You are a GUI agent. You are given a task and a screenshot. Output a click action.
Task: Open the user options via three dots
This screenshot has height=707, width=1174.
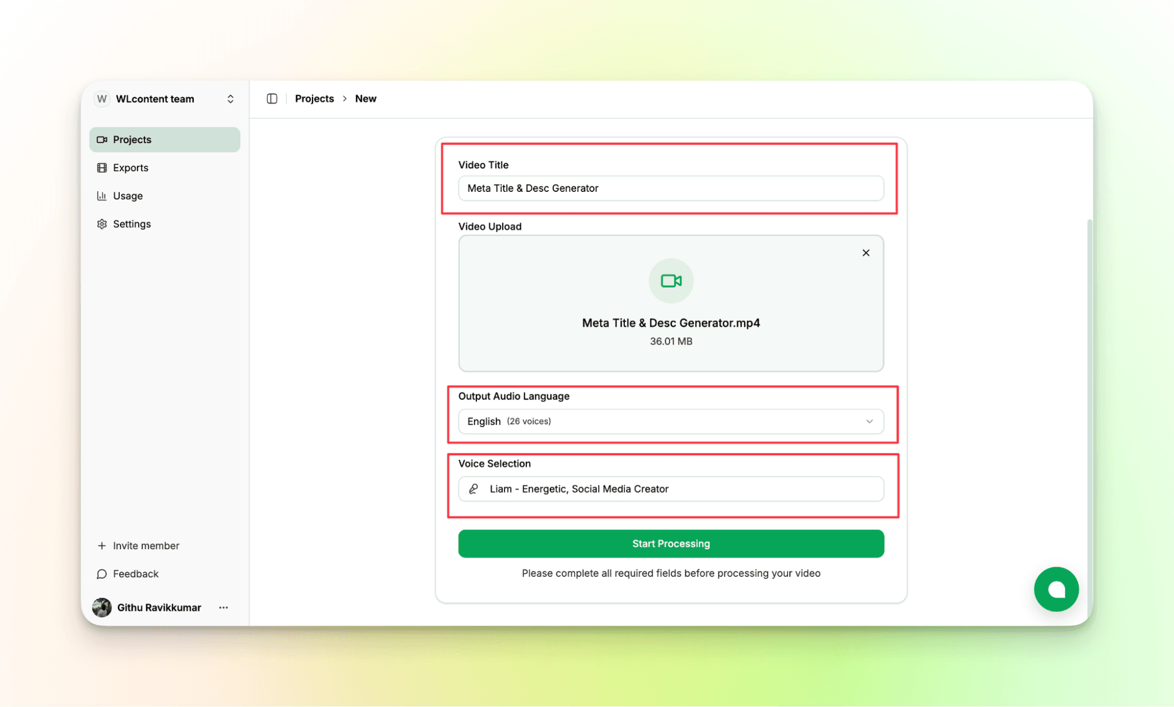pos(223,607)
